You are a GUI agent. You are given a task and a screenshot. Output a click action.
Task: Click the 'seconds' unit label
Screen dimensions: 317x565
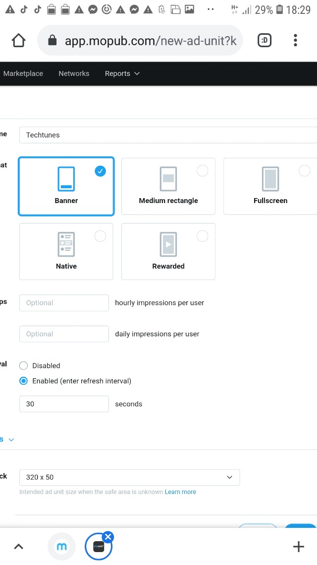click(129, 404)
